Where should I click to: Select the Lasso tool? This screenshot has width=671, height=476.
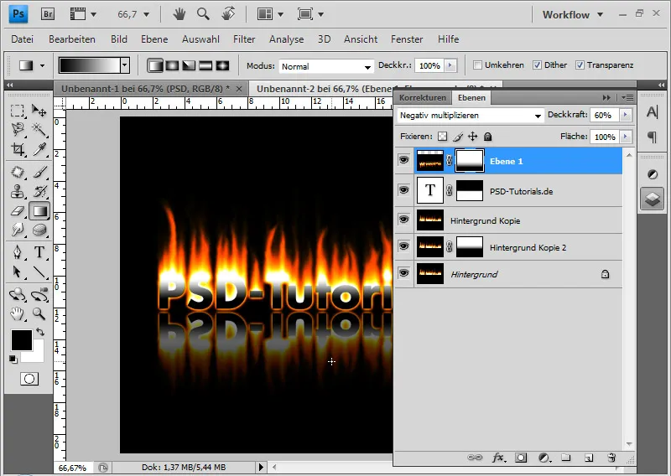click(x=17, y=129)
